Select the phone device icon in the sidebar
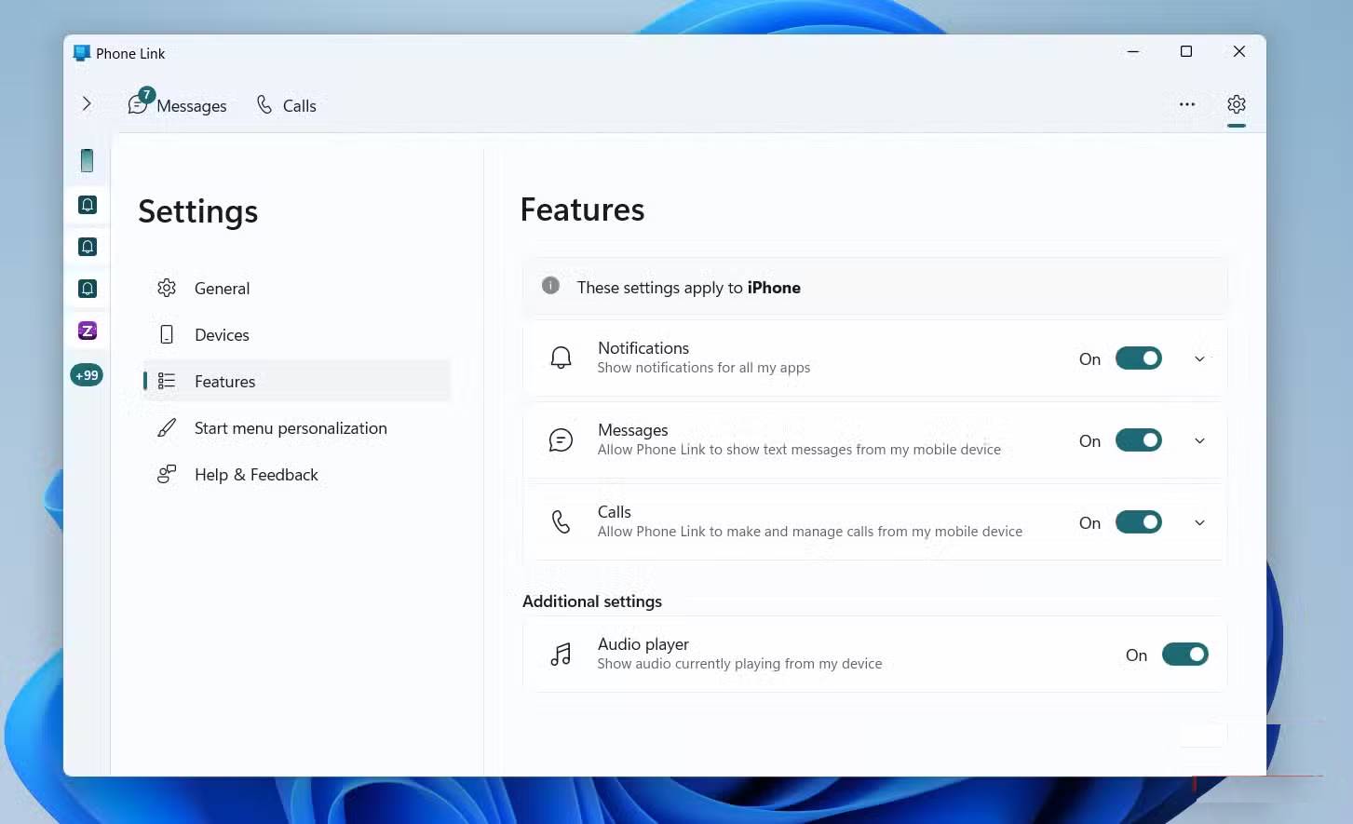The height and width of the screenshot is (824, 1353). tap(87, 161)
